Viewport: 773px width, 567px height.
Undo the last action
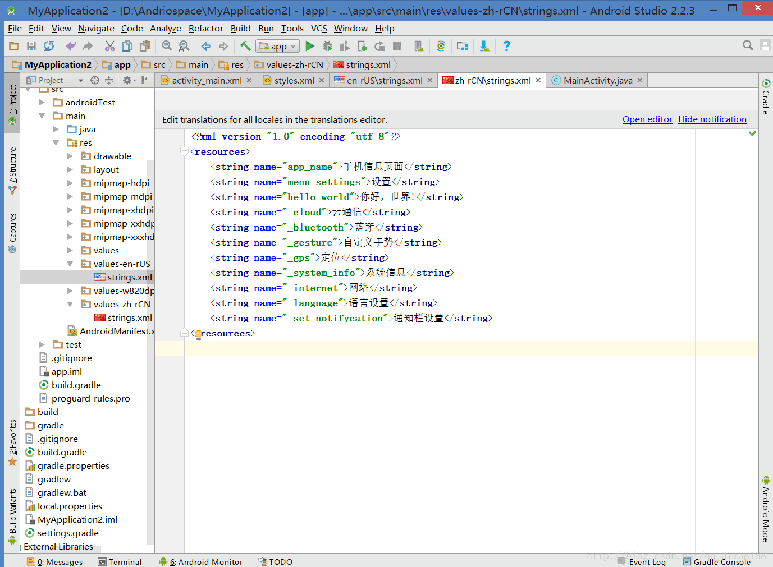[x=71, y=46]
